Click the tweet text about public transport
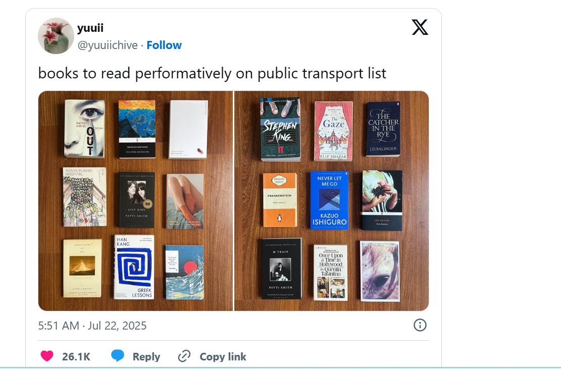The image size is (561, 369). click(x=212, y=73)
